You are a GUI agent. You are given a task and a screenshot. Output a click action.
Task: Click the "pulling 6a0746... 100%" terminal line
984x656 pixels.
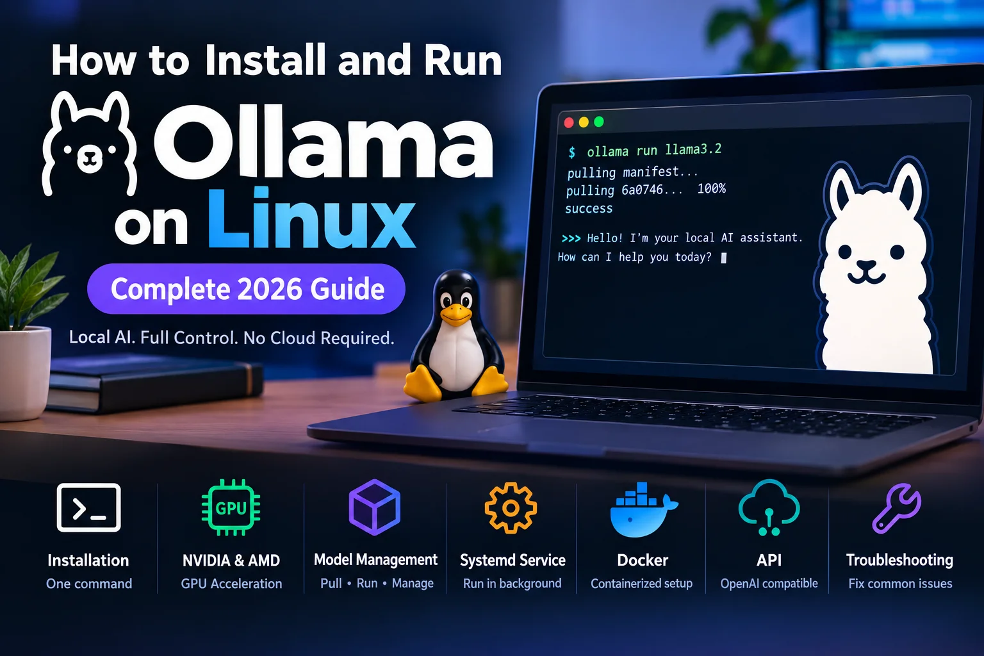[646, 190]
